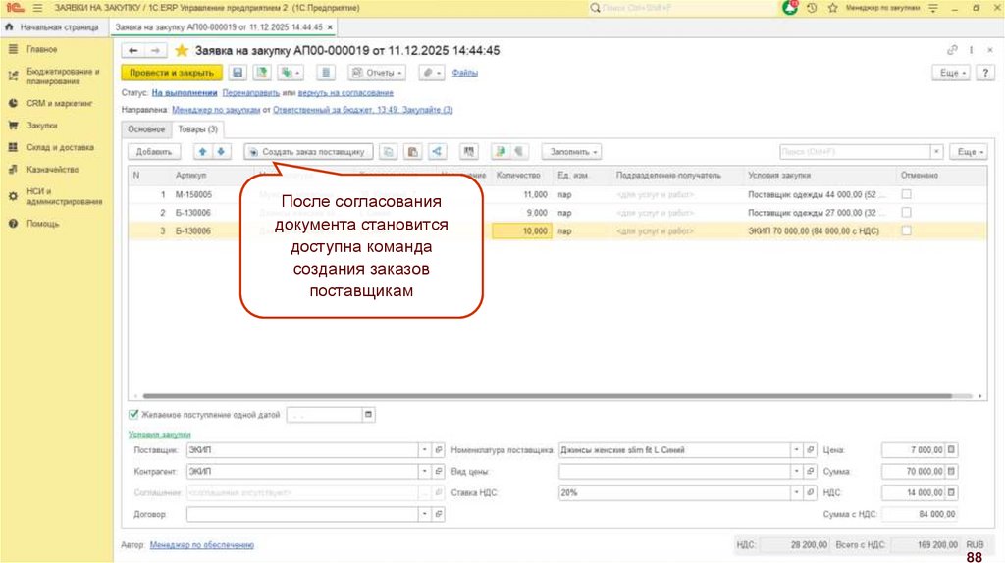Open the calendar picker for the desired arrival date
Viewport: 1005px width, 563px height.
[x=369, y=415]
